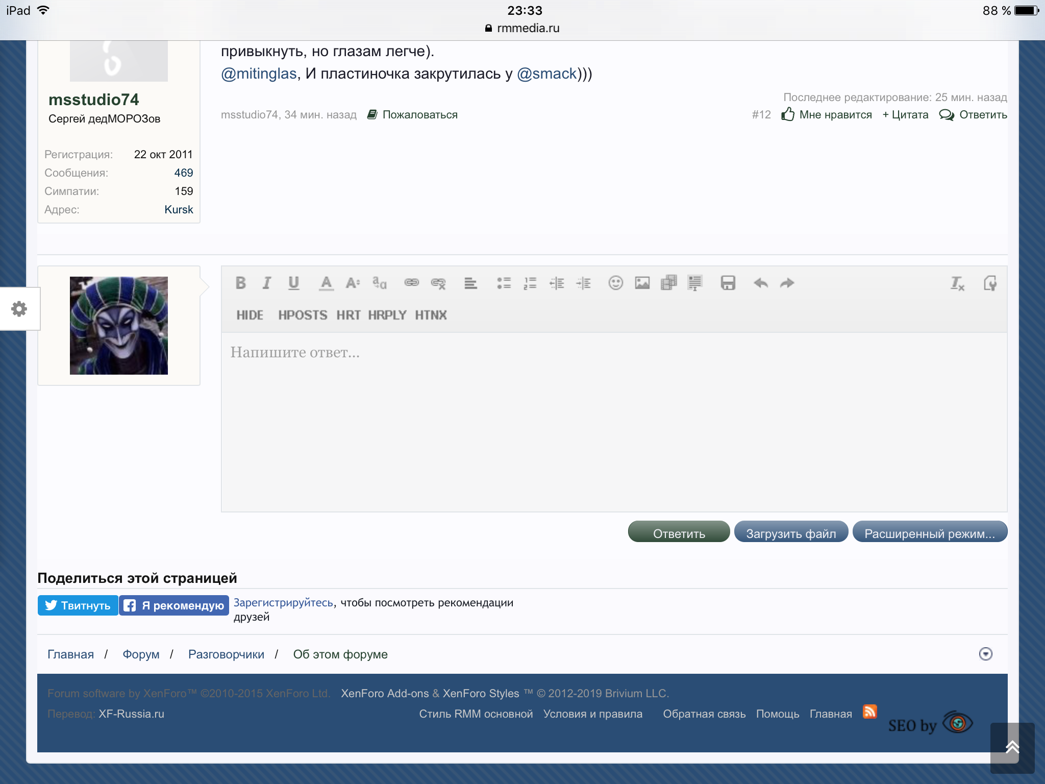Image resolution: width=1045 pixels, height=784 pixels.
Task: Toggle underline formatting
Action: 293,283
